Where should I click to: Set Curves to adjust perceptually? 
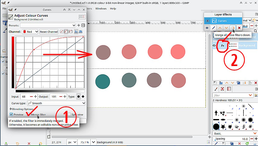click(x=71, y=32)
